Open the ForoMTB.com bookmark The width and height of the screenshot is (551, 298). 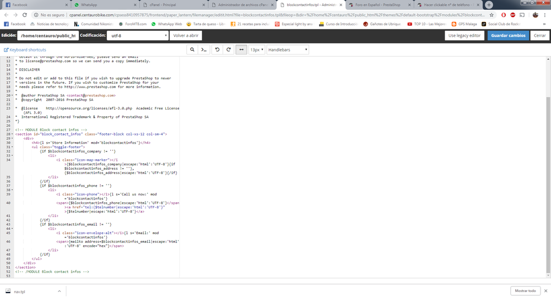tap(132, 24)
